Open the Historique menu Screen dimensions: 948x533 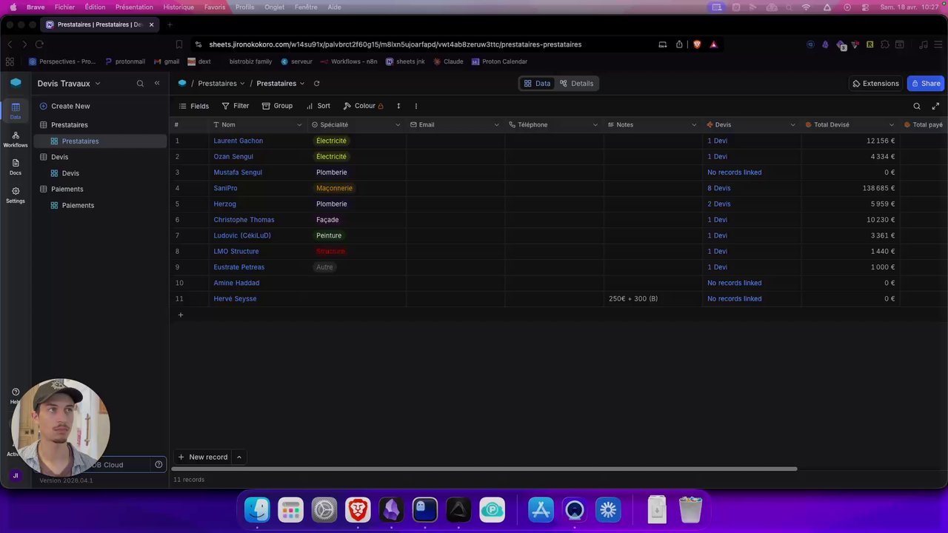coord(178,7)
